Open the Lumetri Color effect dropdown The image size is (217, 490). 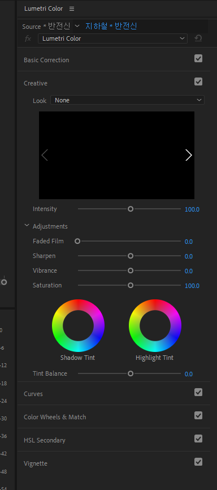[112, 38]
